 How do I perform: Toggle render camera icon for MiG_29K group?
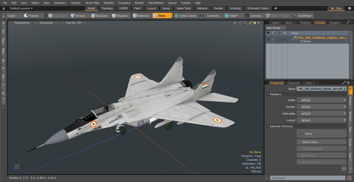click(x=274, y=39)
